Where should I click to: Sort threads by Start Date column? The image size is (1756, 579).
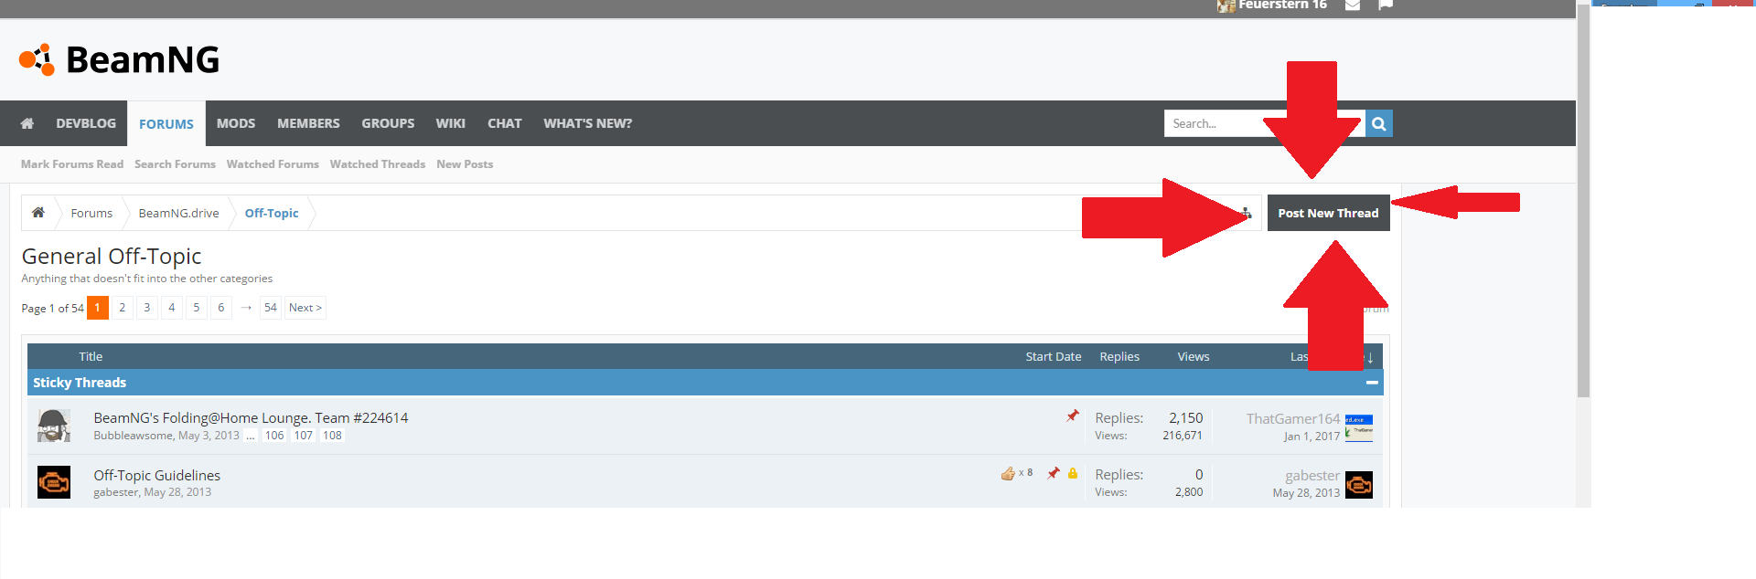tap(1054, 357)
